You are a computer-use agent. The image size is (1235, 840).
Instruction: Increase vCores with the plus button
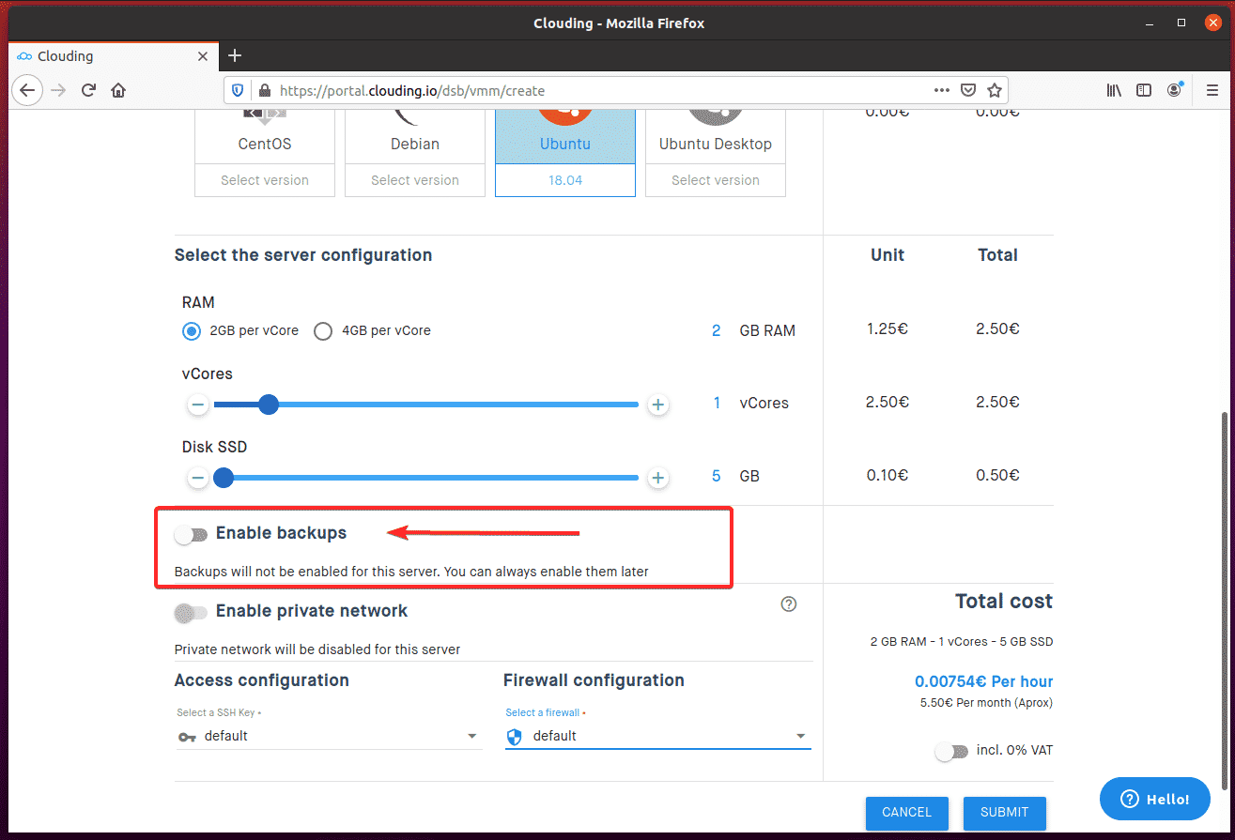pos(658,405)
